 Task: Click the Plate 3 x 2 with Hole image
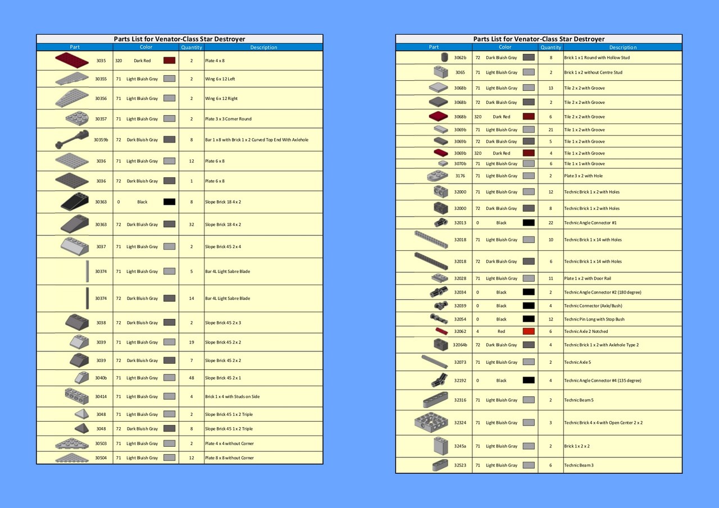438,176
